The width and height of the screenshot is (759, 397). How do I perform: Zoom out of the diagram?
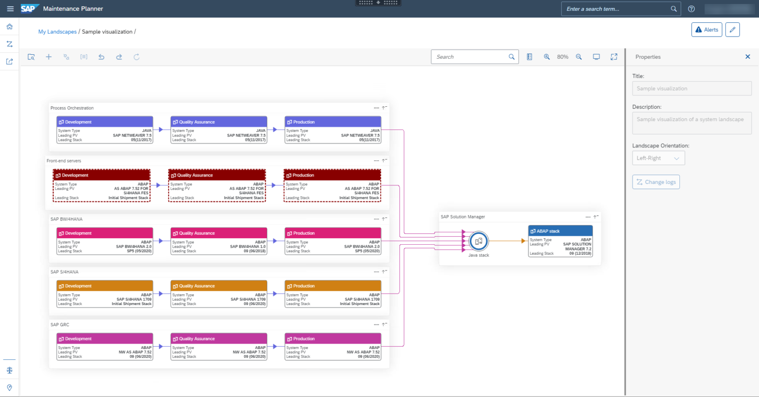(579, 56)
